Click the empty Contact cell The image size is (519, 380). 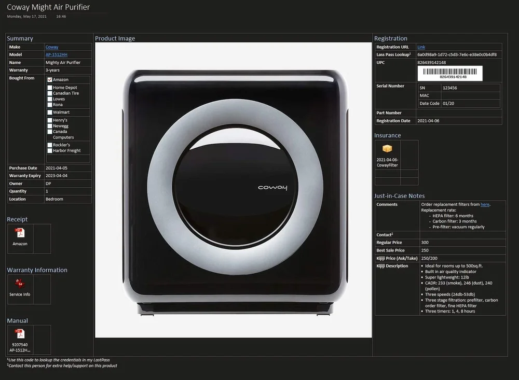(x=463, y=235)
